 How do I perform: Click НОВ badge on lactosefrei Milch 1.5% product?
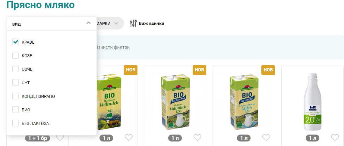click(268, 70)
